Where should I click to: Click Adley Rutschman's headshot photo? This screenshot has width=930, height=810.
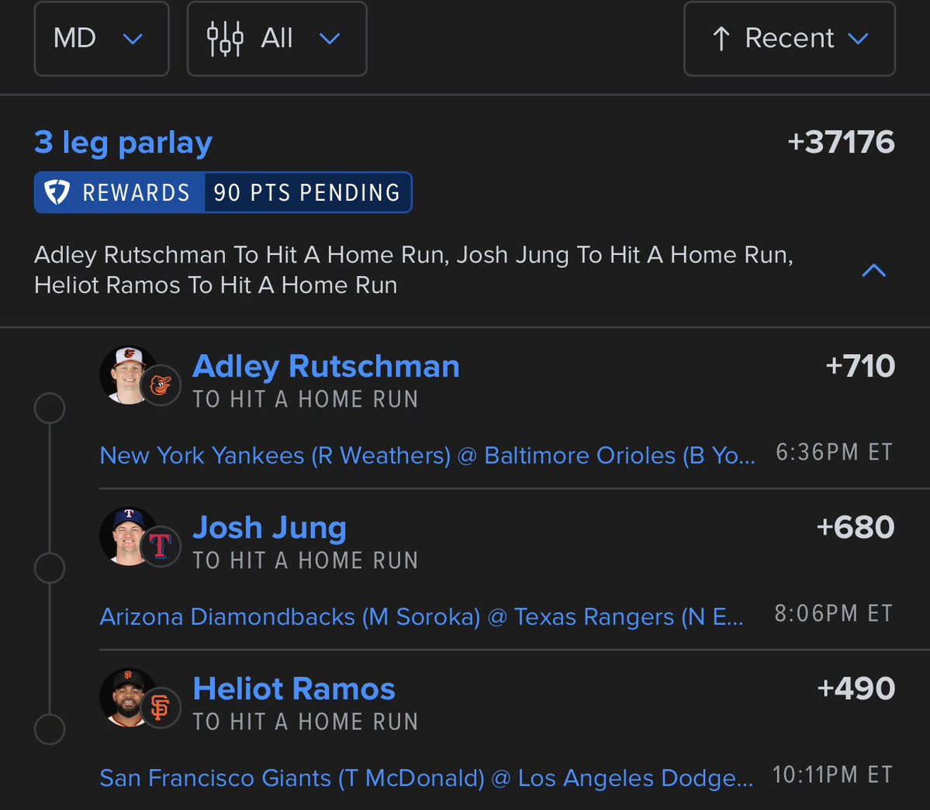coord(127,375)
